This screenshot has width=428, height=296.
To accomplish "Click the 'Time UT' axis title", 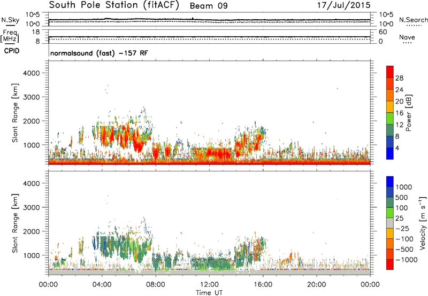I will [x=209, y=293].
